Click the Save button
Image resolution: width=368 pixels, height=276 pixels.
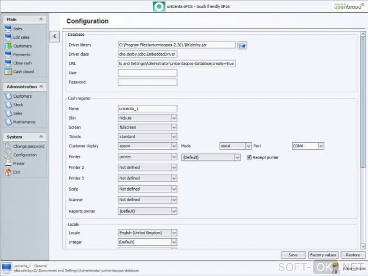(x=293, y=255)
